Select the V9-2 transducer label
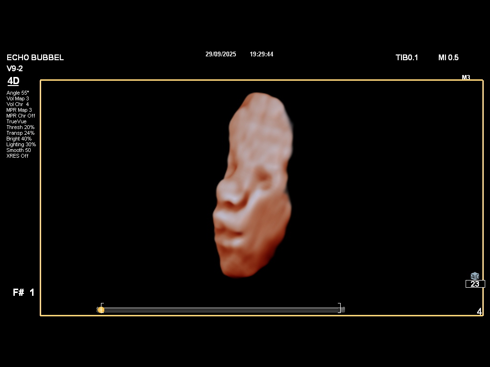 pos(15,68)
